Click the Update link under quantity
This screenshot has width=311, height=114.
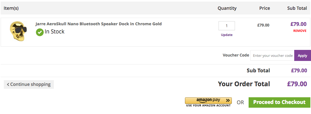[227, 35]
